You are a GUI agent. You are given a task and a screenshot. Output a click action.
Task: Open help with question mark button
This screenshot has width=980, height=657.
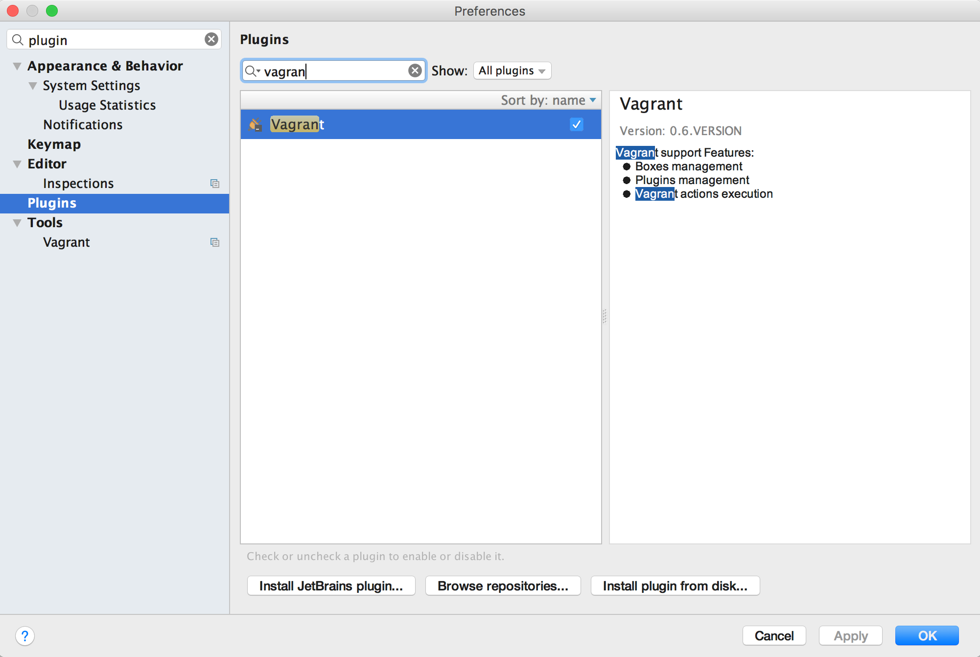click(25, 636)
